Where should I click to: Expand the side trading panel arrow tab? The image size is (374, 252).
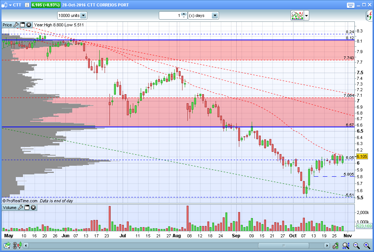369,16
